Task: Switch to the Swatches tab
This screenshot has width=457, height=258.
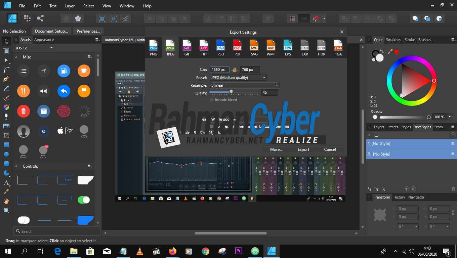Action: (x=393, y=40)
